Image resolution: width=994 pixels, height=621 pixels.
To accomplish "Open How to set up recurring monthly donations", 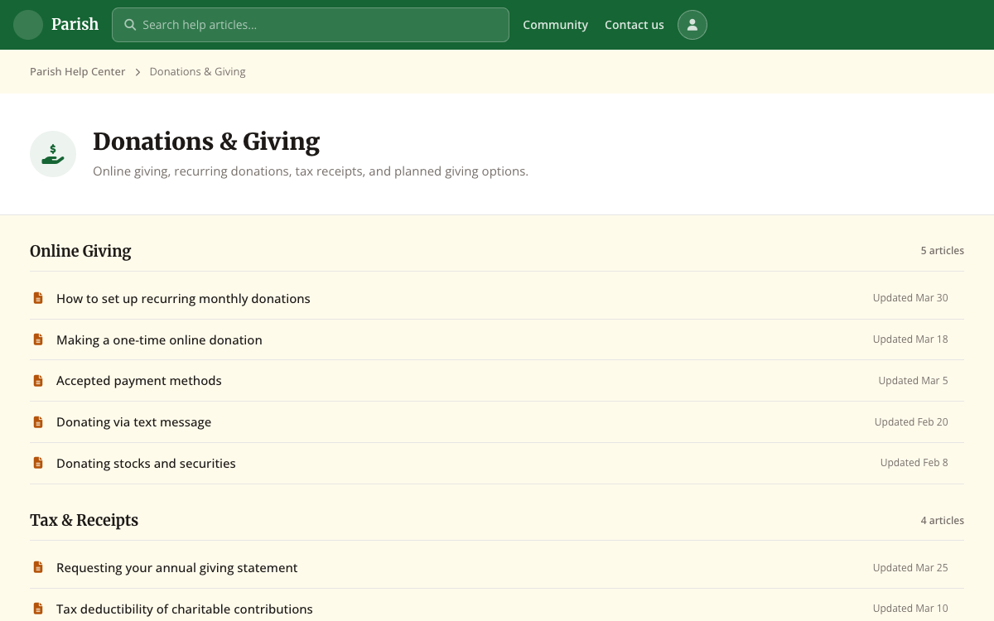I will [183, 298].
